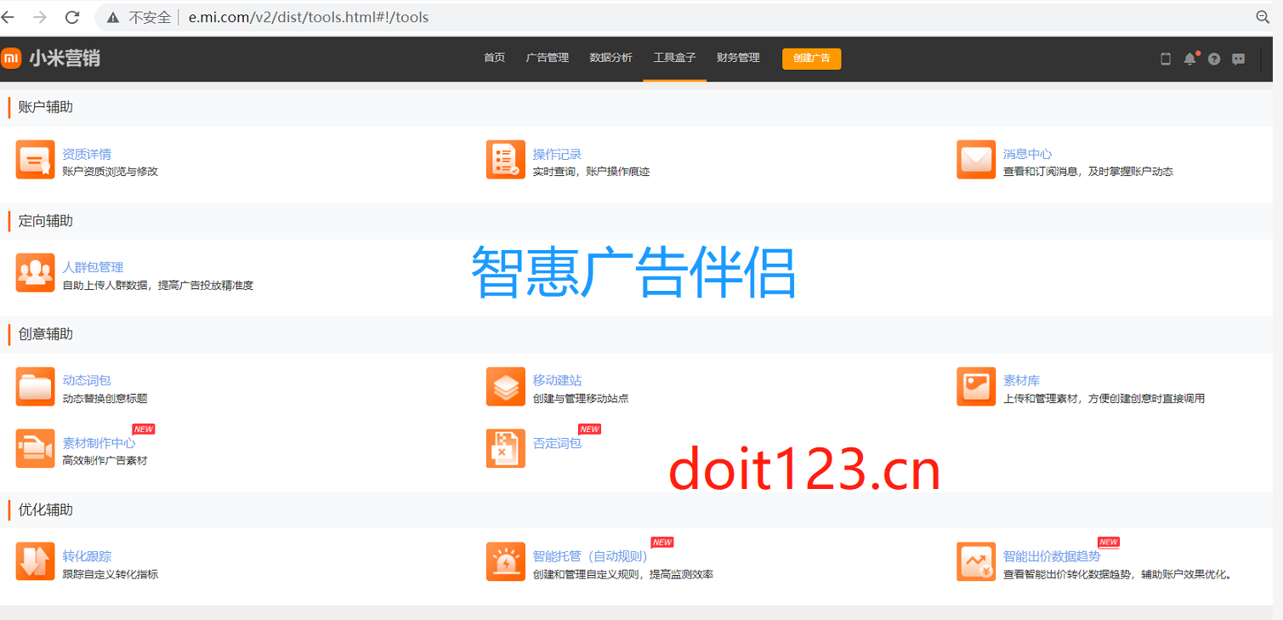
Task: Click the text 账户资质浏览与修改
Action: tap(111, 172)
